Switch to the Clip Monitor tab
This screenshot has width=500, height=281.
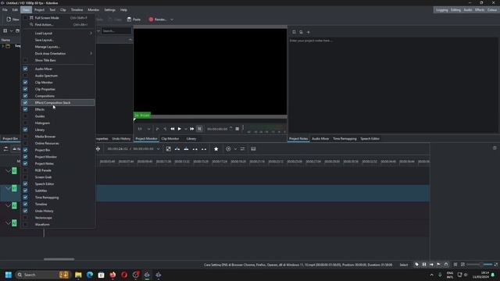(x=170, y=139)
